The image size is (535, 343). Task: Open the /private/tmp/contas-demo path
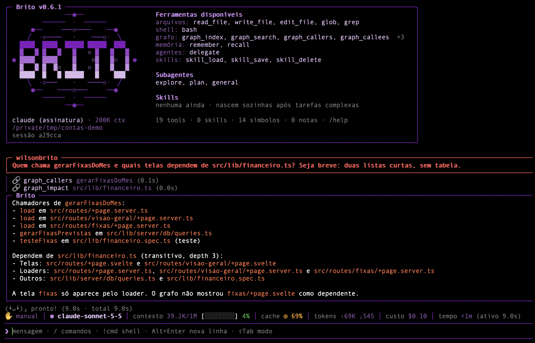tap(57, 128)
